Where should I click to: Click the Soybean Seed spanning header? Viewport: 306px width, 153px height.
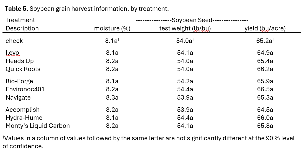[192, 20]
